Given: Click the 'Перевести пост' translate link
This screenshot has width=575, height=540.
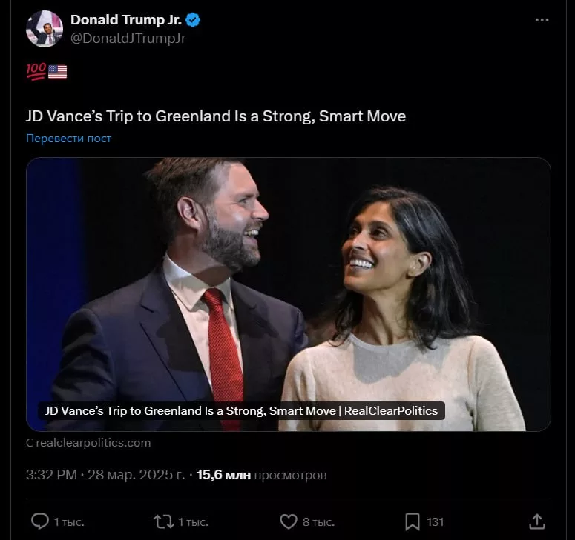Looking at the screenshot, I should tap(68, 139).
